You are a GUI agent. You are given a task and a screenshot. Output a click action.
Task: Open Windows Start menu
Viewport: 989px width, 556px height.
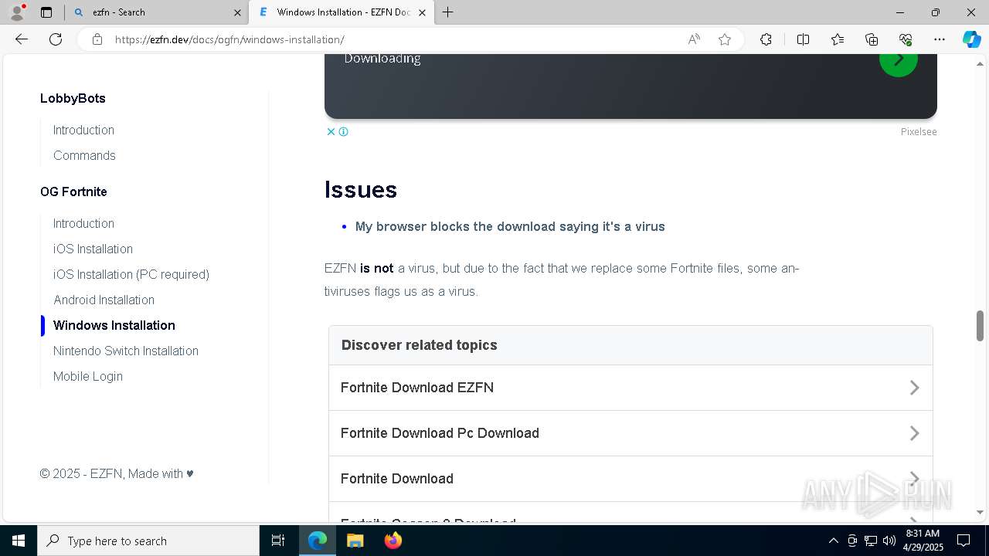19,541
